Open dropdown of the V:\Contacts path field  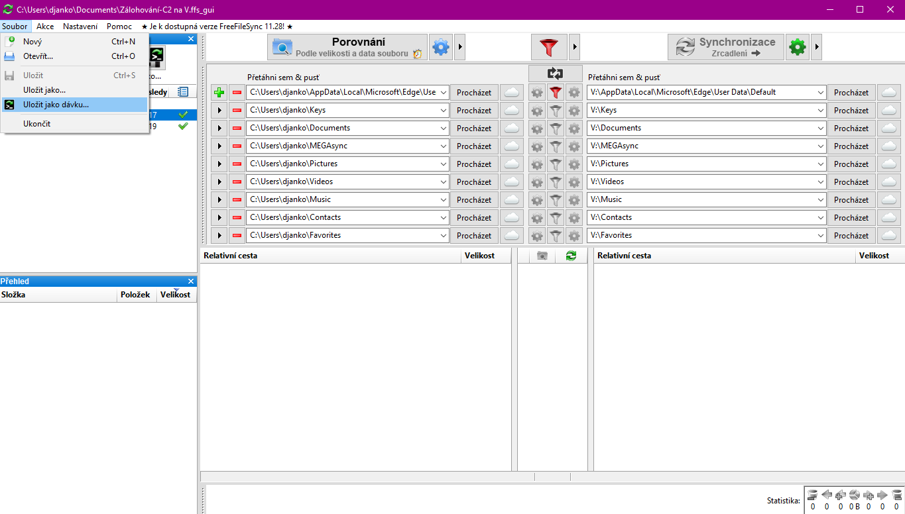[x=820, y=218]
